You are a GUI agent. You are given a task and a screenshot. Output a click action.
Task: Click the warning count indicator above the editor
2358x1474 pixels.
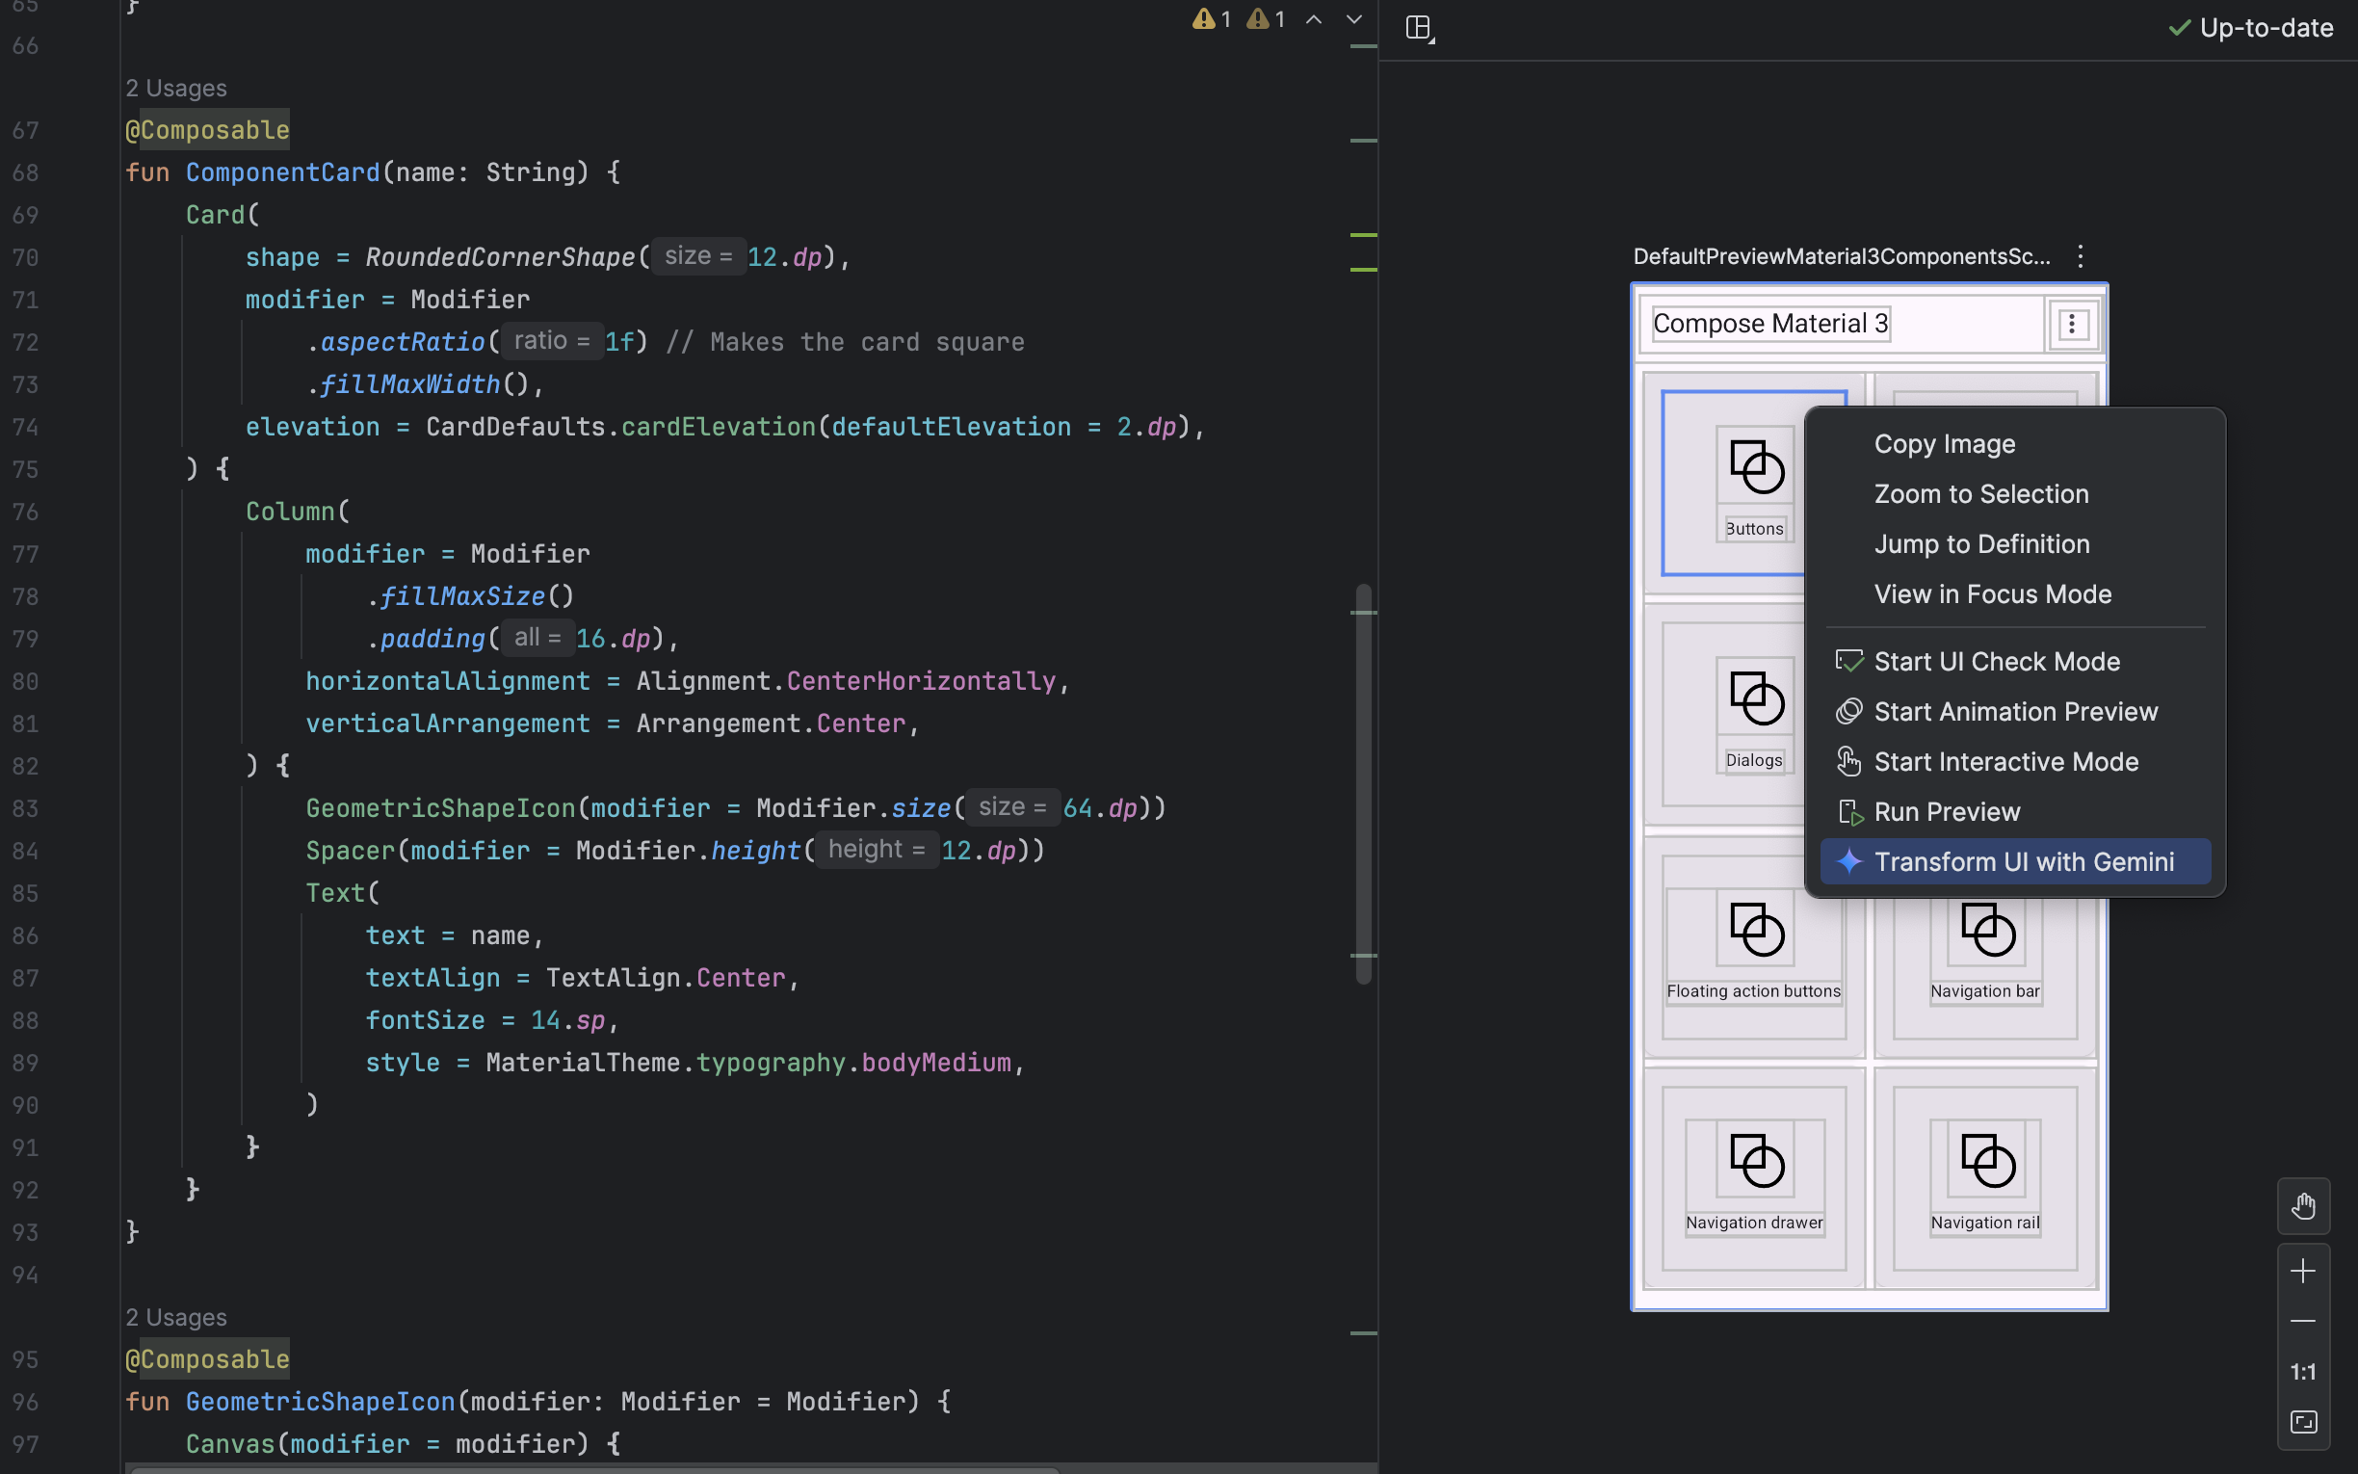(1211, 18)
